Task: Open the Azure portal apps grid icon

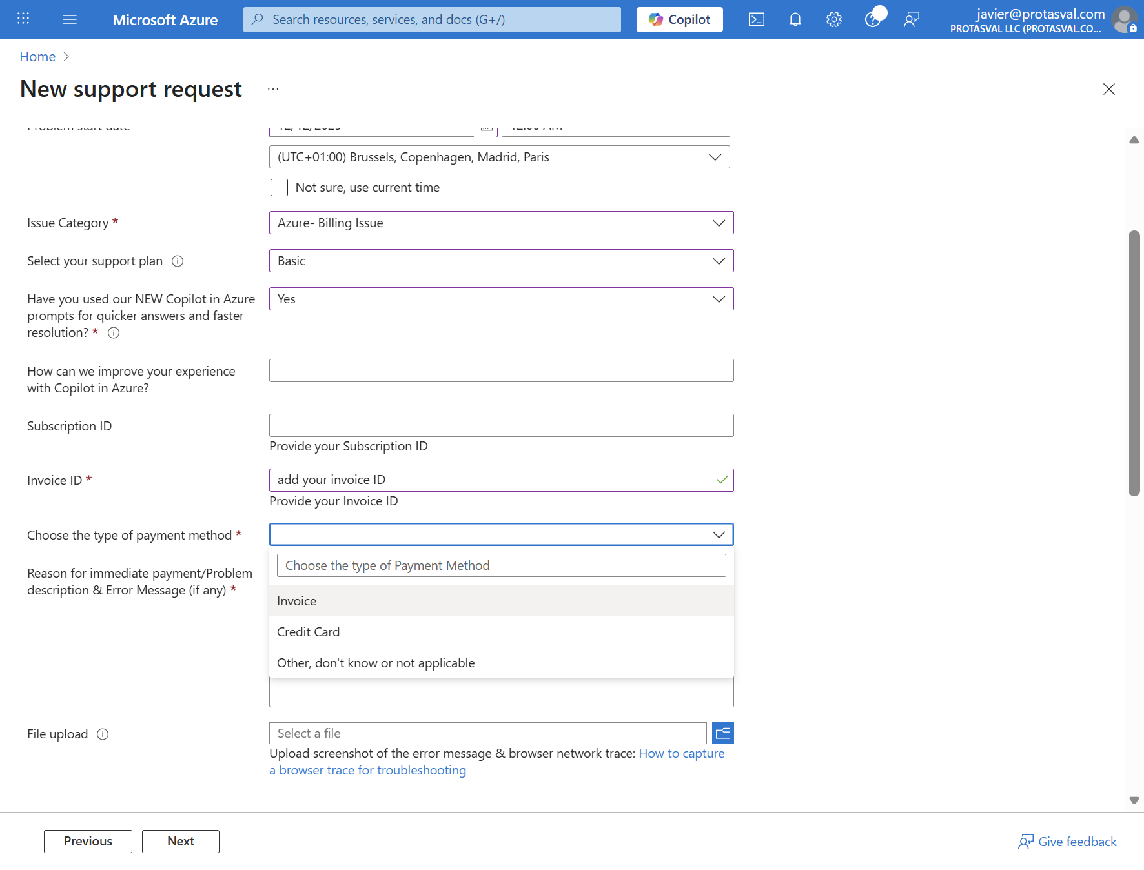Action: 23,19
